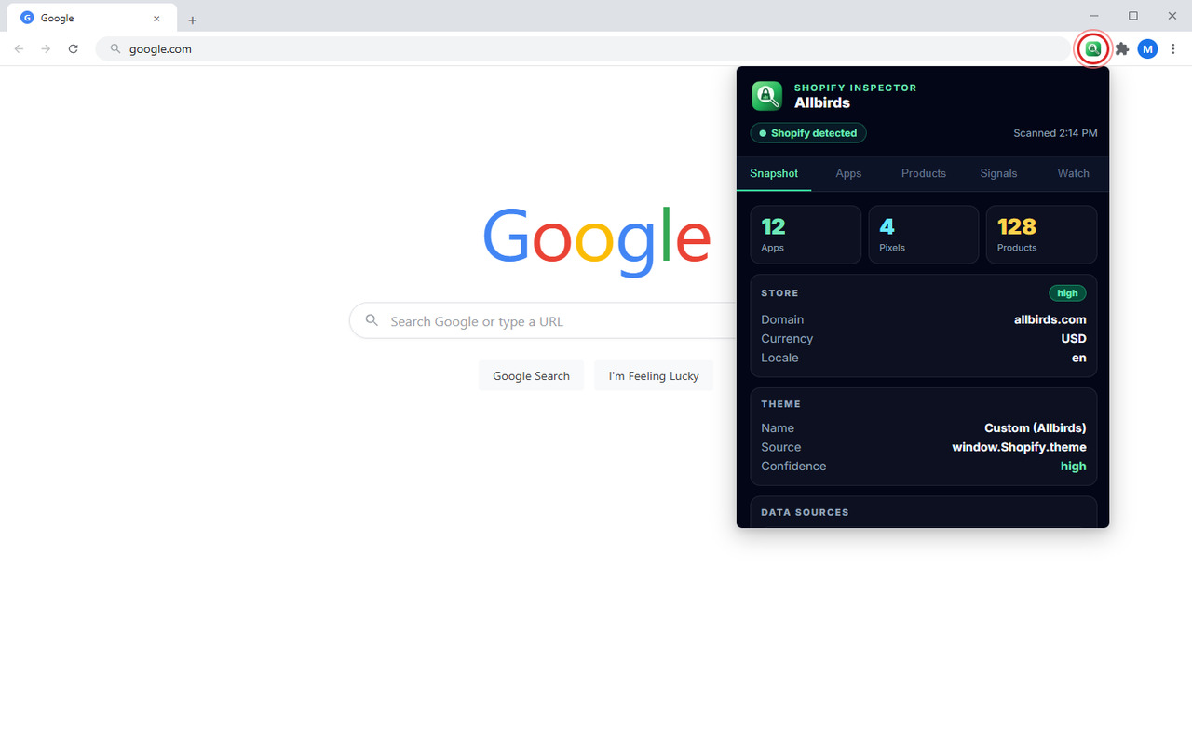Click the search icon in address bar

pyautogui.click(x=115, y=48)
